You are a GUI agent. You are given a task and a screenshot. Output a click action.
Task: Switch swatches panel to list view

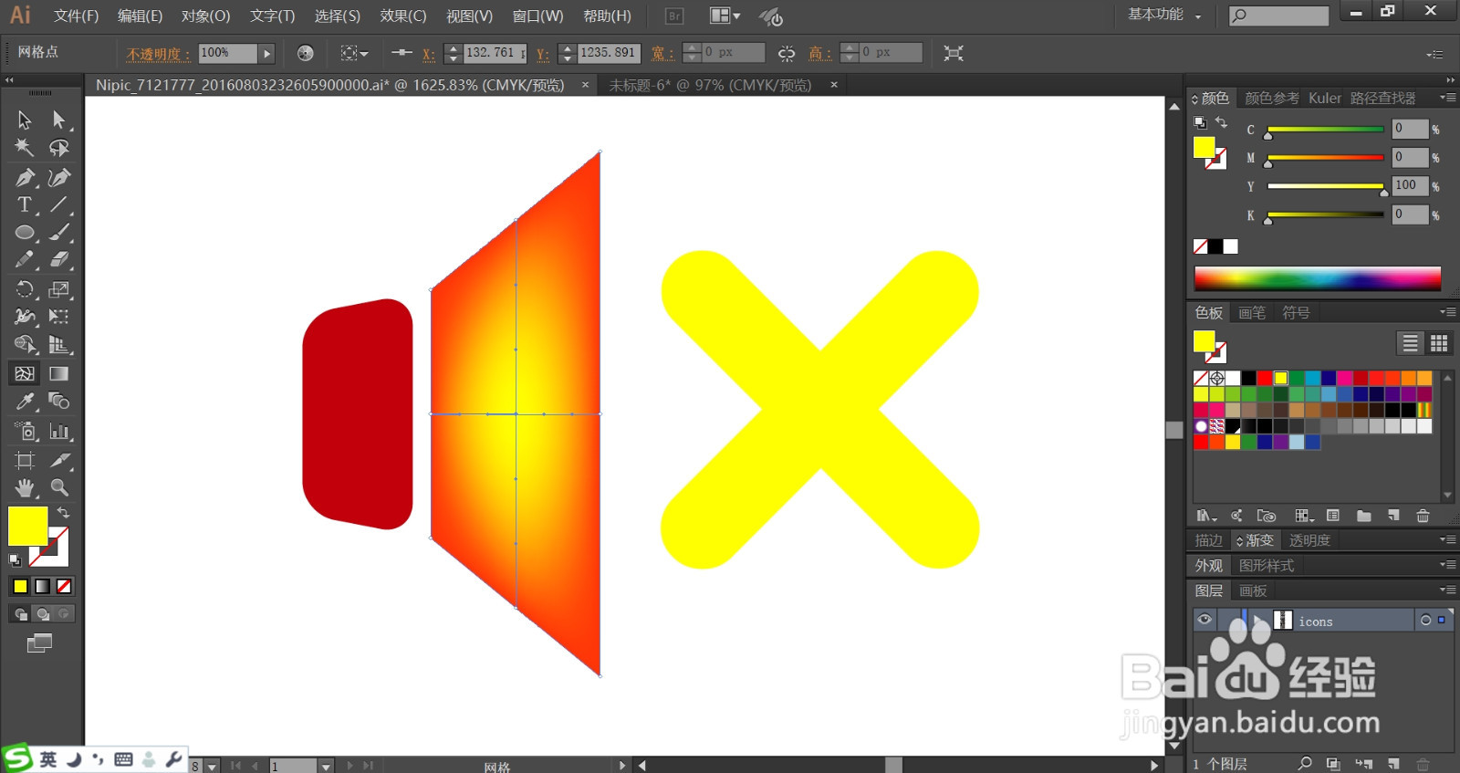(1410, 343)
